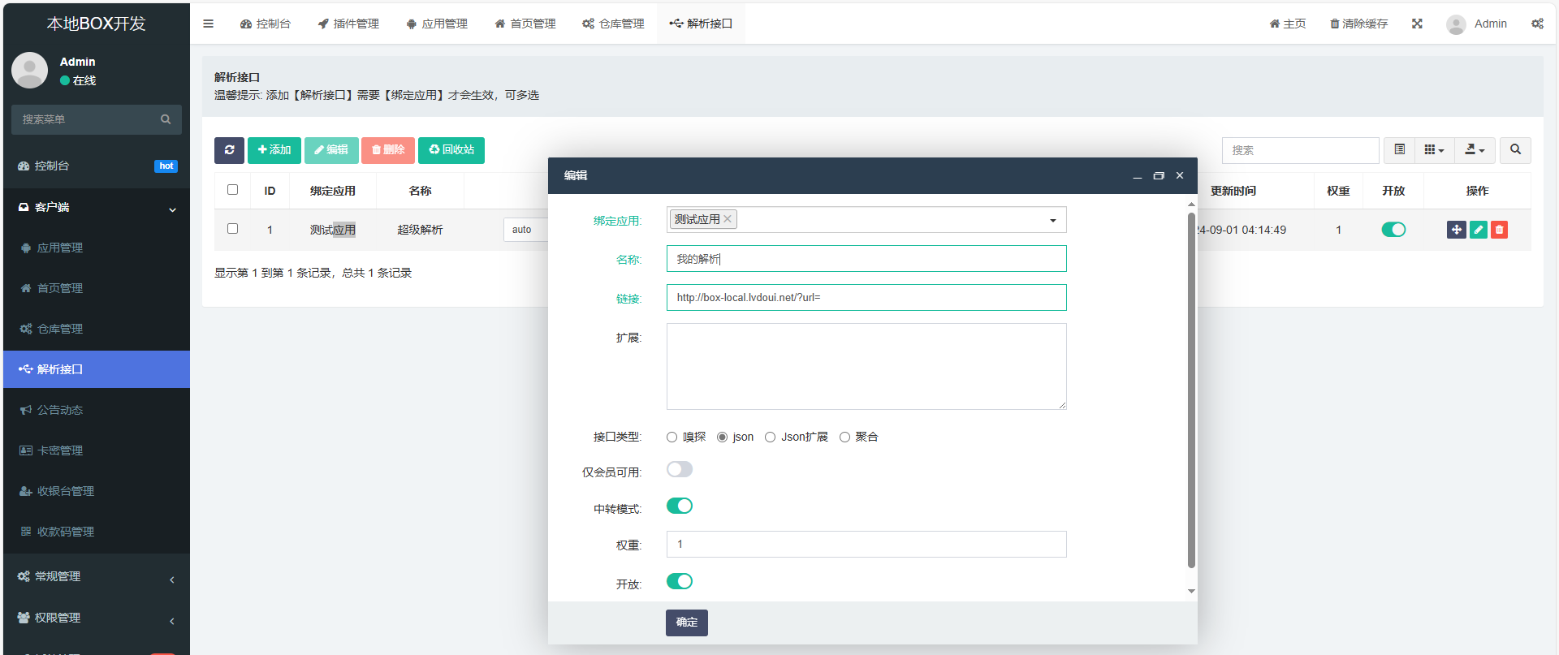The image size is (1559, 655).
Task: Click the 删除 toolbar button
Action: (388, 150)
